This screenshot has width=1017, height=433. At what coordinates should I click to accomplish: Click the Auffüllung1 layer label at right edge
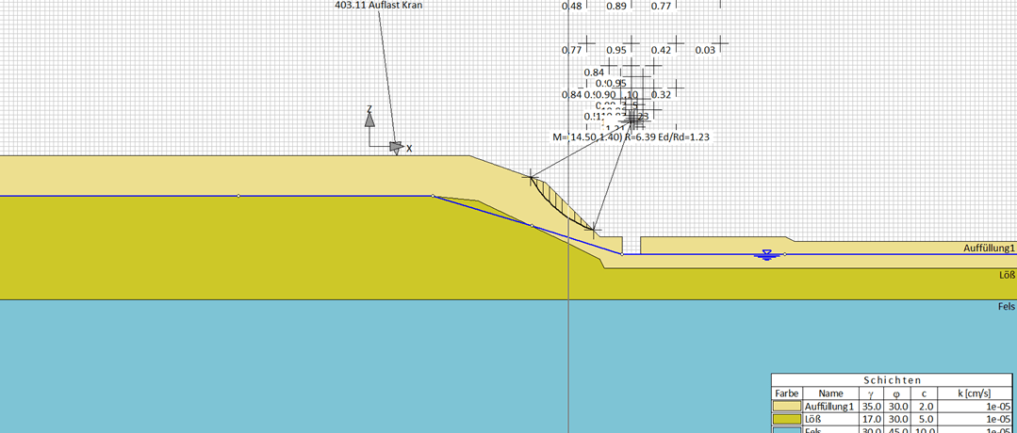[x=989, y=249]
